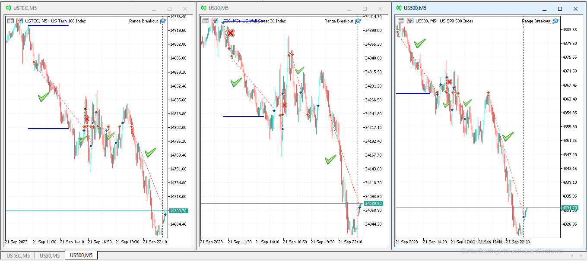Image resolution: width=587 pixels, height=261 pixels.
Task: Select the US500,M5 bottom tab
Action: coord(81,255)
